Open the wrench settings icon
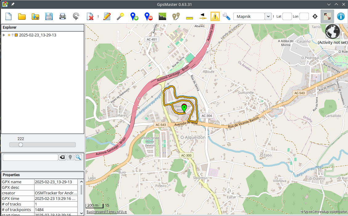This screenshot has height=216, width=348. (226, 16)
